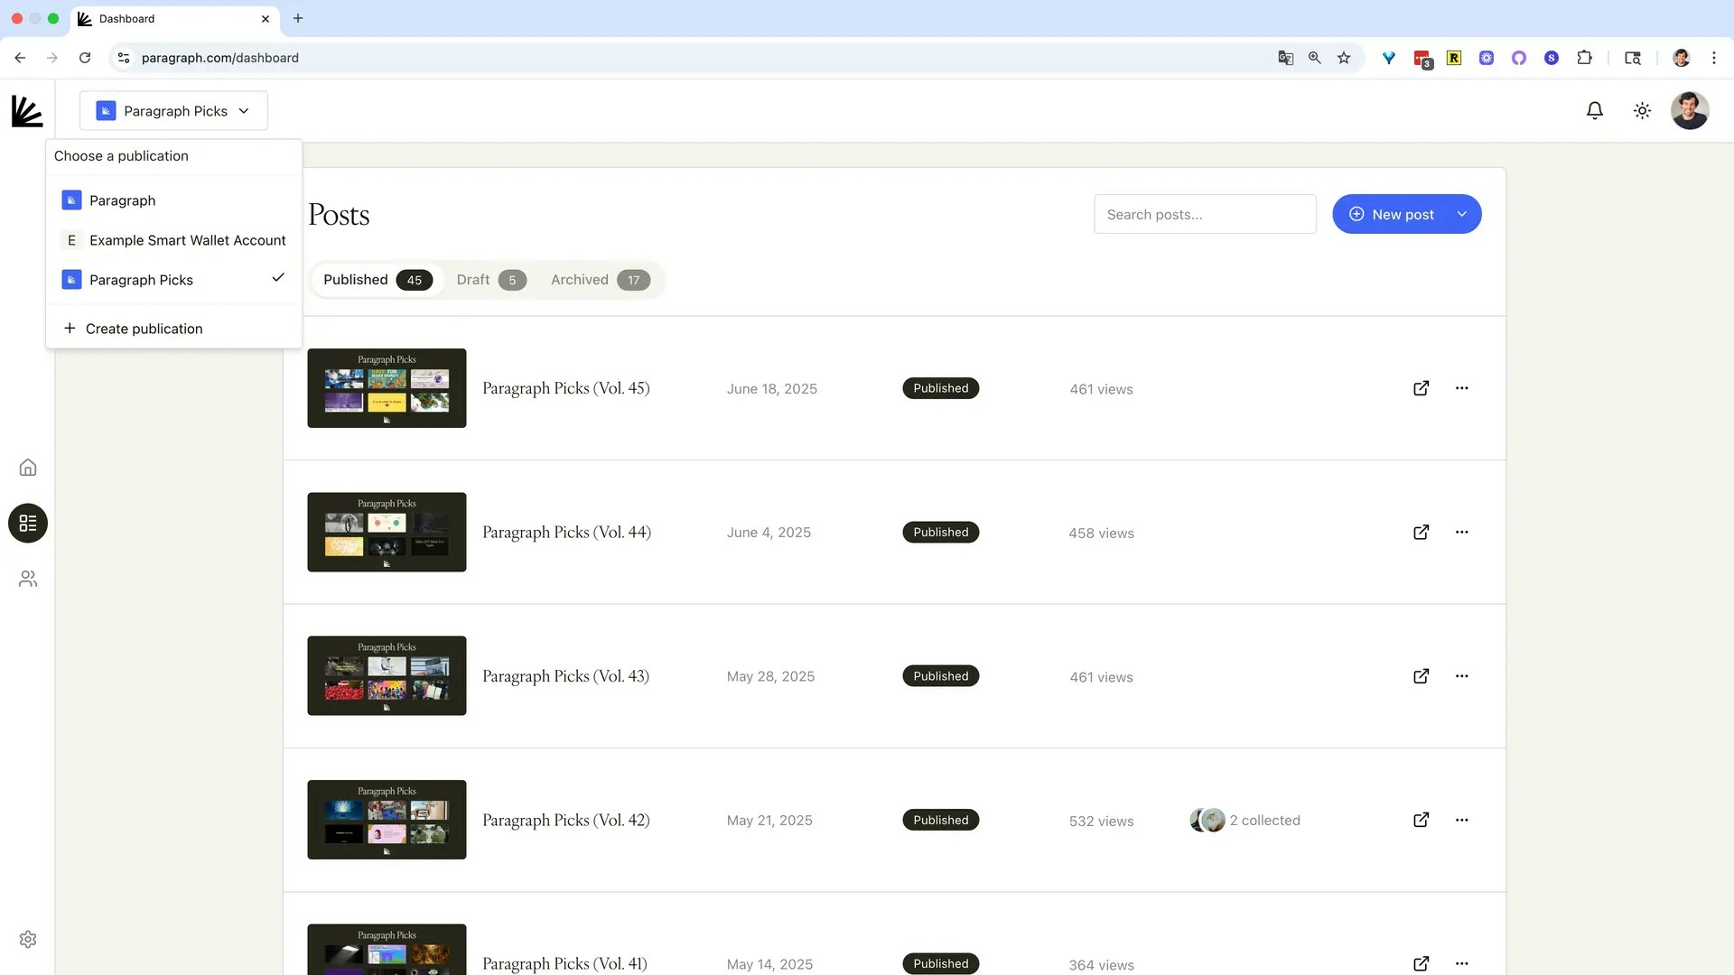
Task: Click the notifications bell icon
Action: [x=1595, y=110]
